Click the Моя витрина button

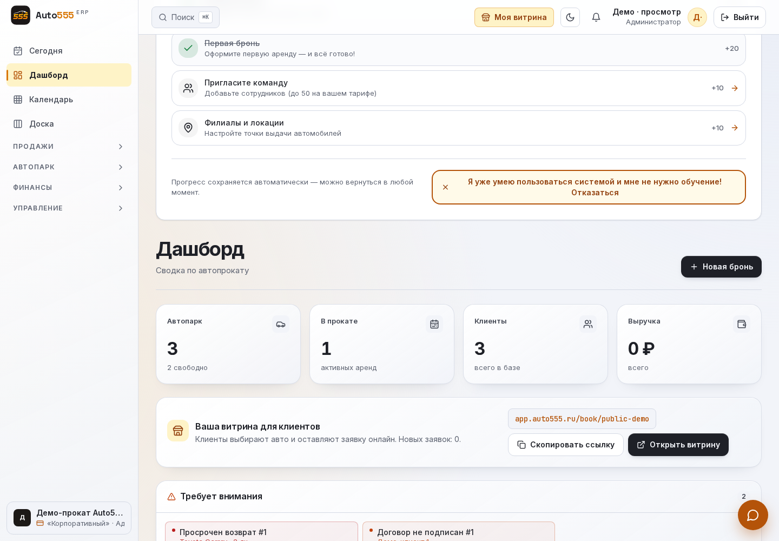pos(514,17)
